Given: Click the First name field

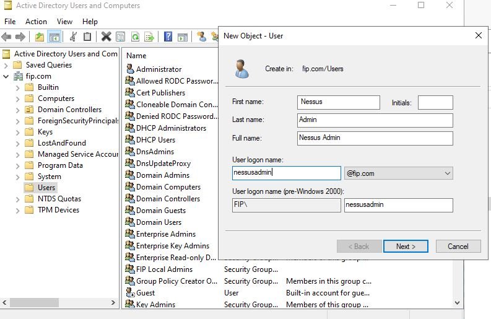Looking at the screenshot, I should click(x=339, y=102).
